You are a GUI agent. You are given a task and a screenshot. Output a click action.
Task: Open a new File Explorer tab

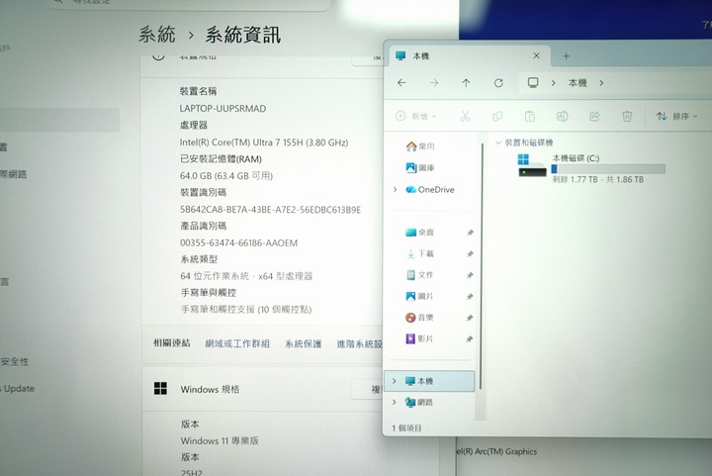[x=566, y=55]
